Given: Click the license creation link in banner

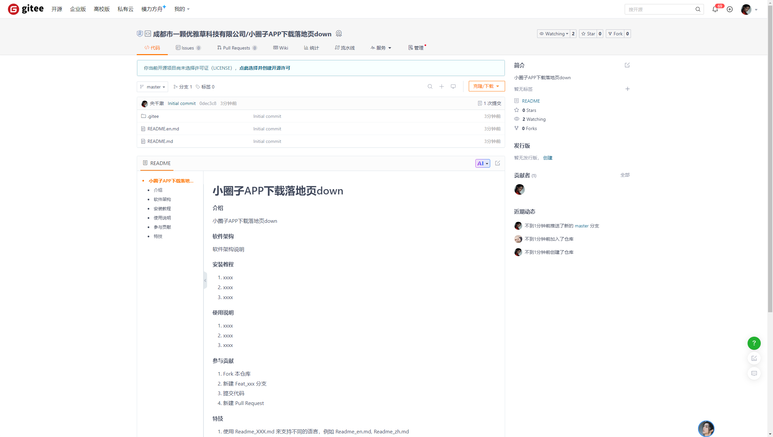Looking at the screenshot, I should click(265, 68).
